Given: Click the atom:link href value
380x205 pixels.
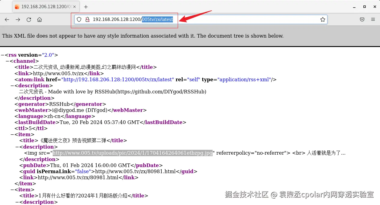Looking at the screenshot, I should pyautogui.click(x=117, y=80).
